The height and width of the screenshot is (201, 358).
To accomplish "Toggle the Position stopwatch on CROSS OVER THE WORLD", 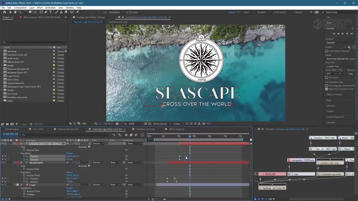I will [24, 156].
